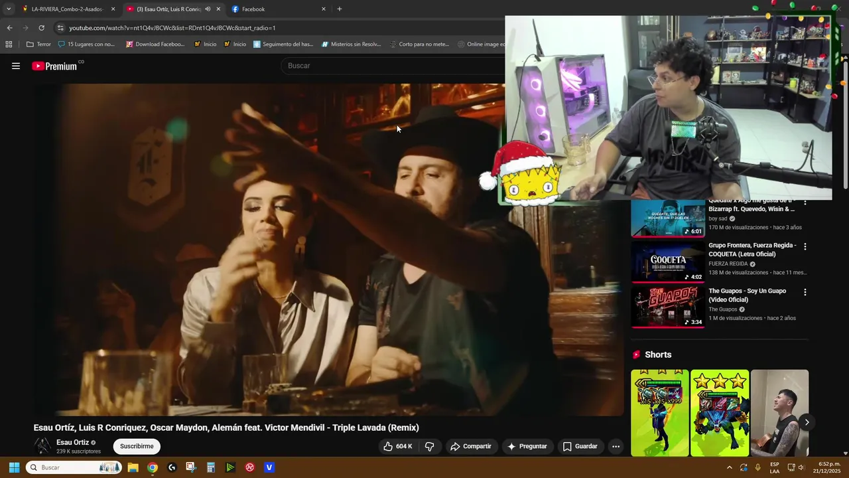849x478 pixels.
Task: Open Windows Start menu
Action: (x=14, y=467)
